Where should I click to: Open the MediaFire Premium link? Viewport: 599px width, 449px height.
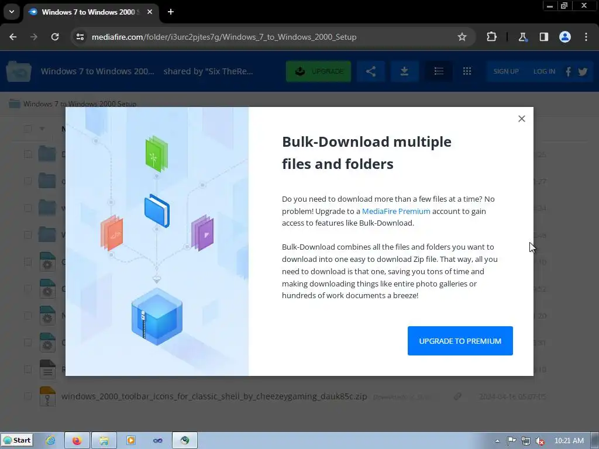point(396,211)
